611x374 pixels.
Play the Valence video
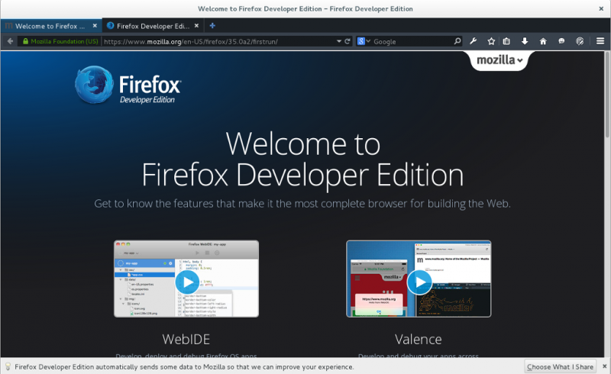(419, 282)
